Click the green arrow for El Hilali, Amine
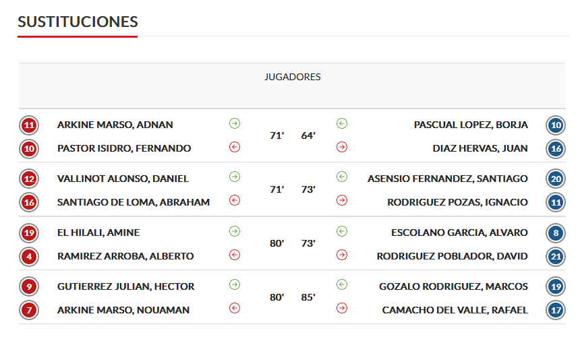 (x=235, y=231)
